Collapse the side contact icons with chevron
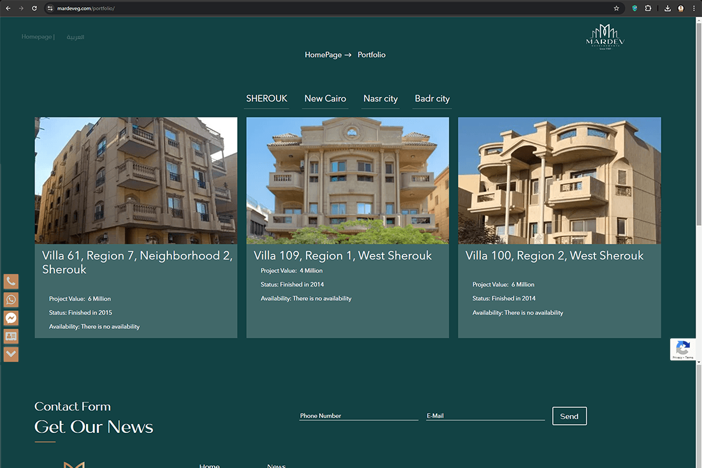Screen dimensions: 702x468 point(11,354)
